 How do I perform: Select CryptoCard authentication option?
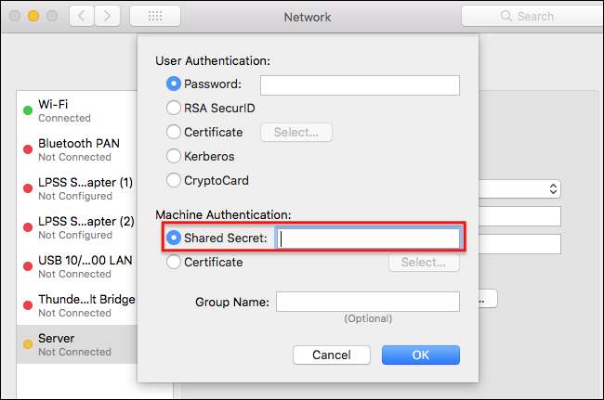174,181
